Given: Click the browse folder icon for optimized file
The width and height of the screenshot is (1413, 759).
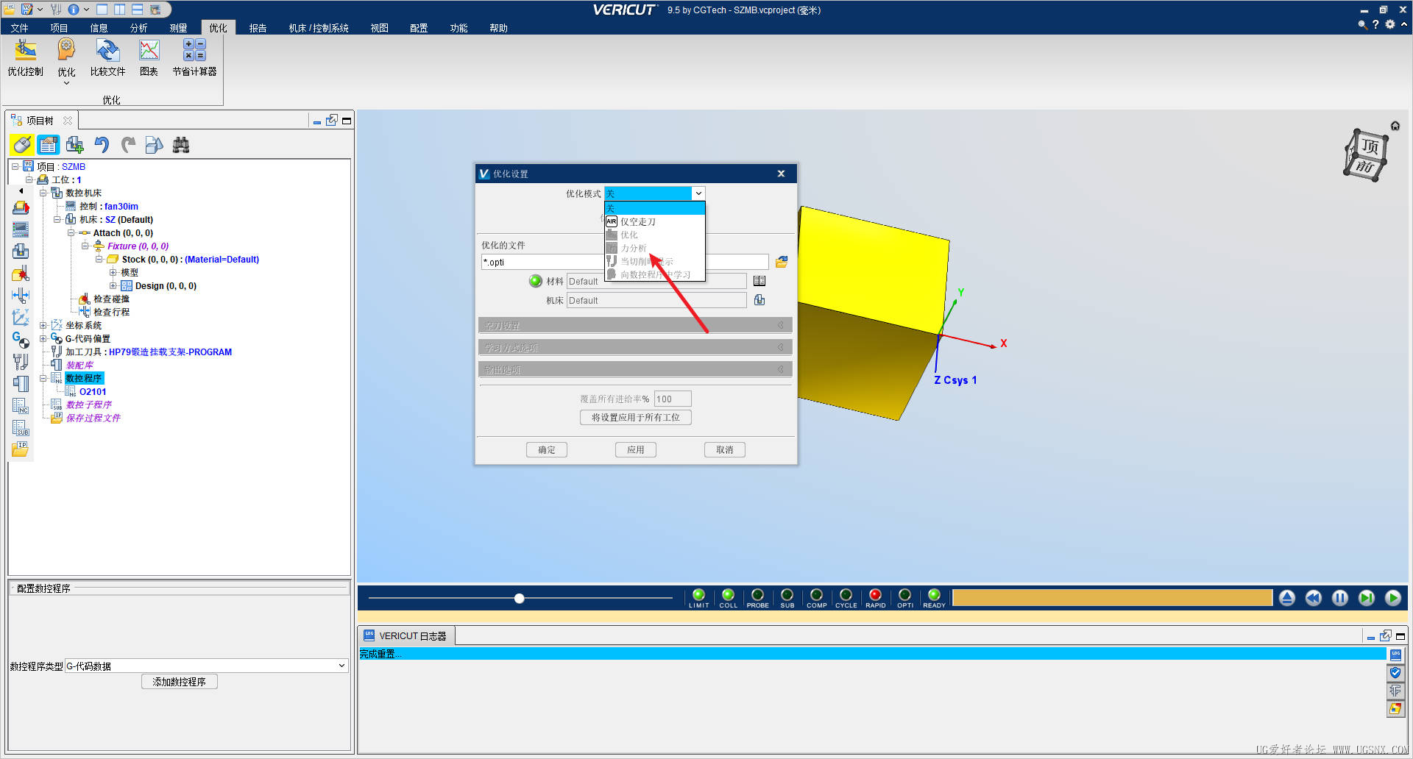Looking at the screenshot, I should tap(782, 262).
